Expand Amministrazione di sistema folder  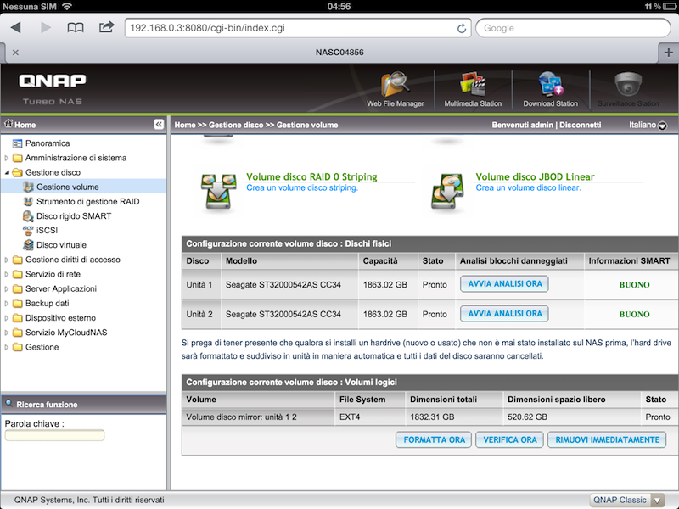click(x=8, y=158)
